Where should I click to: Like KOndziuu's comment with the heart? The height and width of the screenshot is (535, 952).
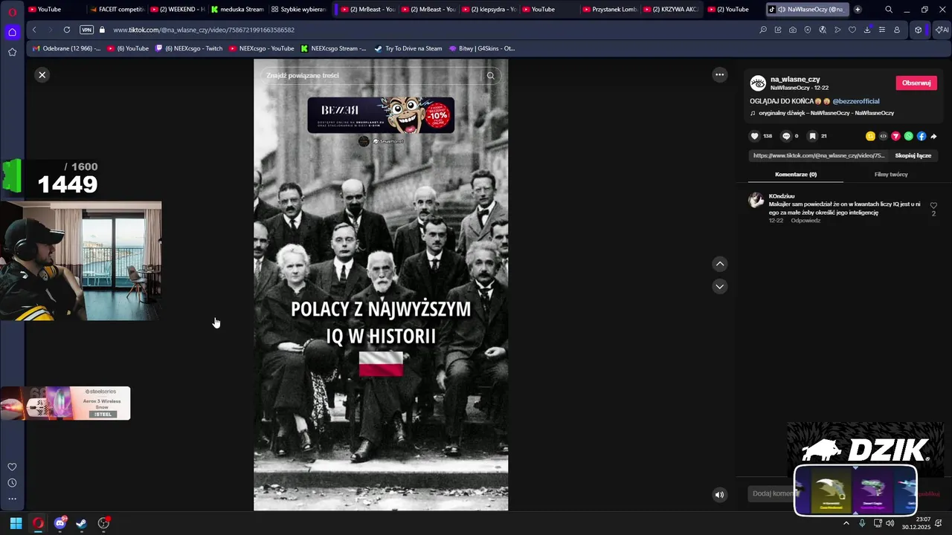click(x=933, y=206)
